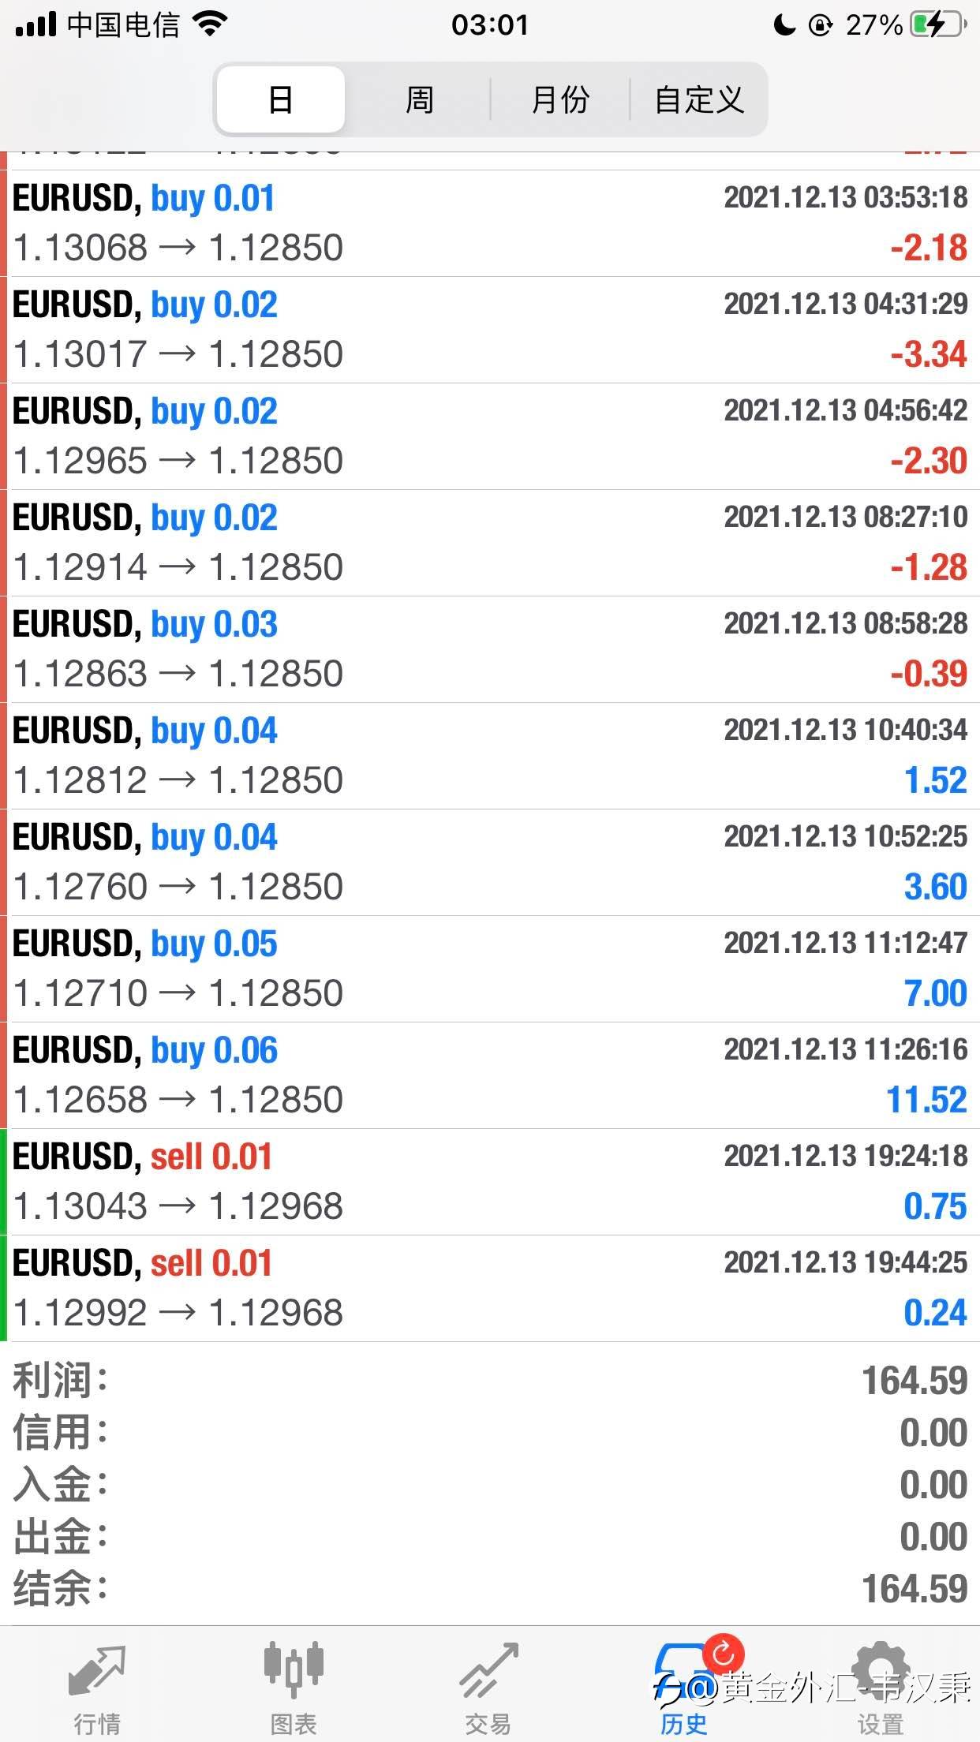Select the 日 day period segment
The width and height of the screenshot is (980, 1742).
(x=281, y=99)
